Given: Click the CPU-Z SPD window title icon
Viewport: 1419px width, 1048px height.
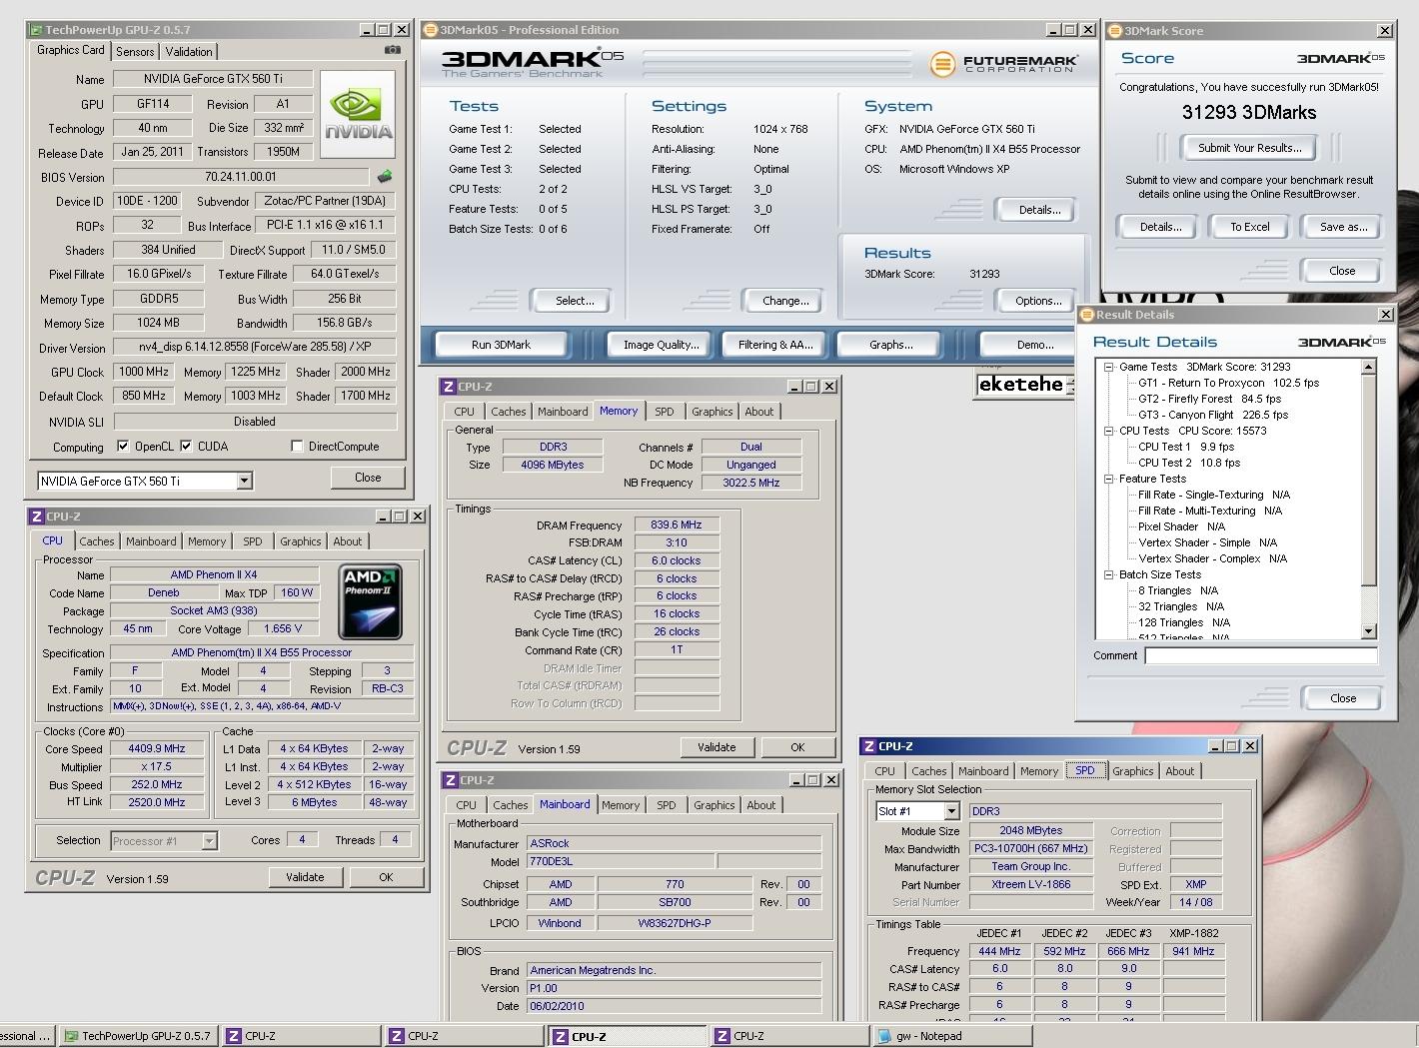Looking at the screenshot, I should (867, 746).
